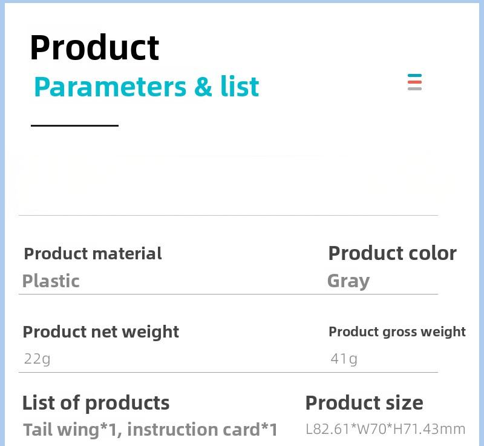484x446 pixels.
Task: Select the "Plastic" material value
Action: click(x=51, y=281)
